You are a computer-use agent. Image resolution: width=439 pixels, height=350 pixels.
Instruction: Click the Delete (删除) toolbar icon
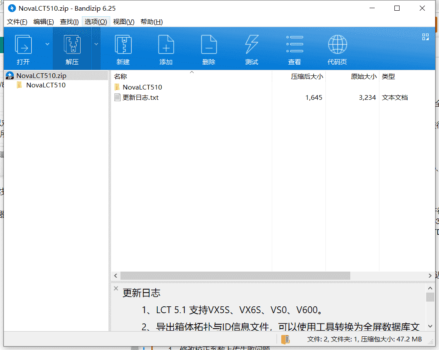pyautogui.click(x=209, y=44)
